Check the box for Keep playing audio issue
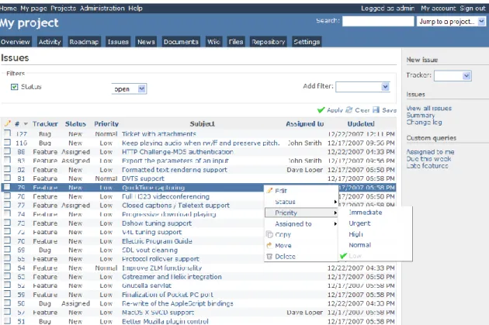The height and width of the screenshot is (325, 489). click(7, 143)
